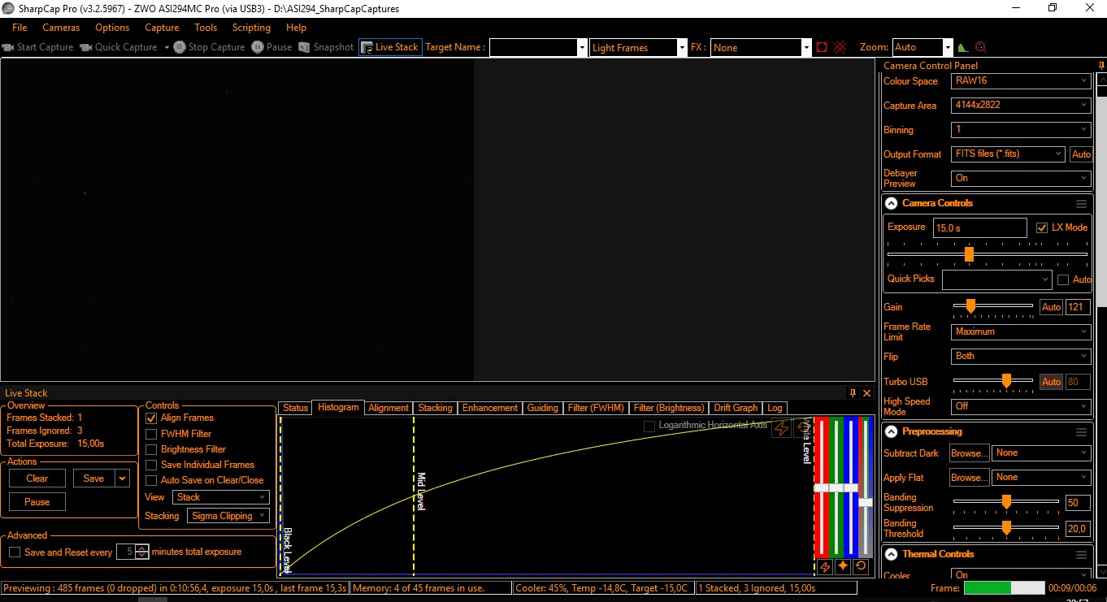
Task: Open the Binning dropdown
Action: pos(1021,129)
